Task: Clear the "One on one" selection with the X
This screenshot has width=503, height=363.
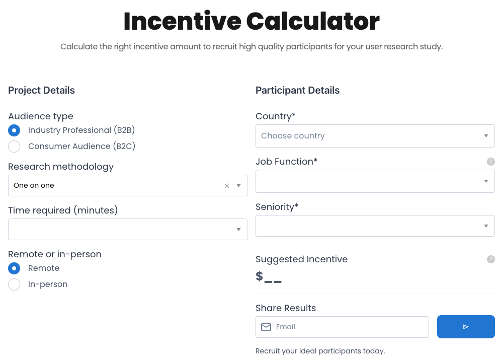Action: [x=226, y=185]
